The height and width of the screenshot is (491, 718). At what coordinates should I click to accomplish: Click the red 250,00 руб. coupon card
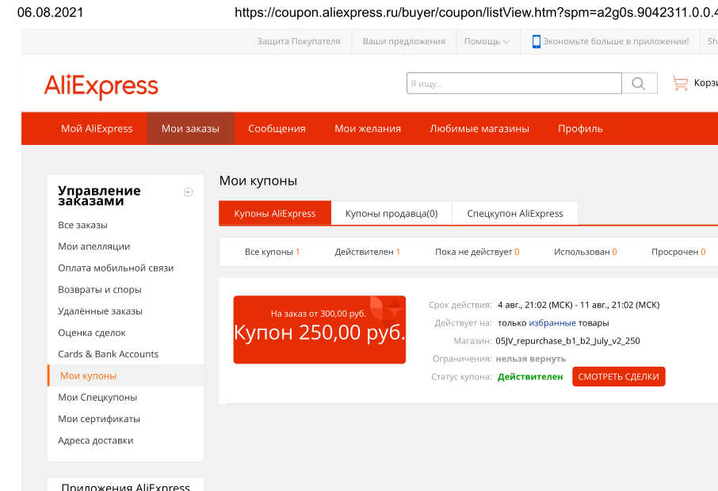319,329
